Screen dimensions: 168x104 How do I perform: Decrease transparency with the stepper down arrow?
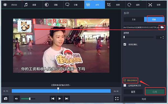tap(163, 38)
